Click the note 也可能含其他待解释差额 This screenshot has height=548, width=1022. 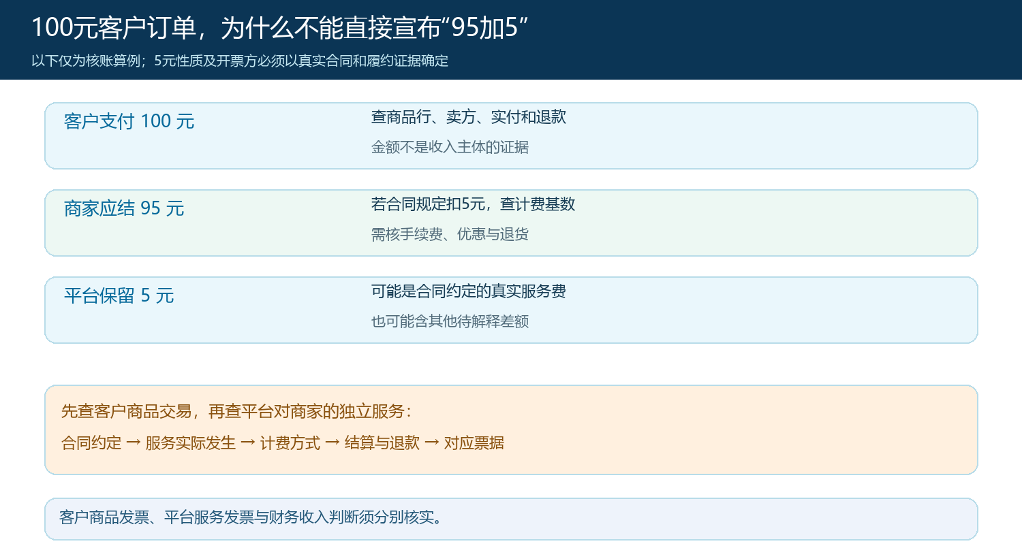pos(450,321)
